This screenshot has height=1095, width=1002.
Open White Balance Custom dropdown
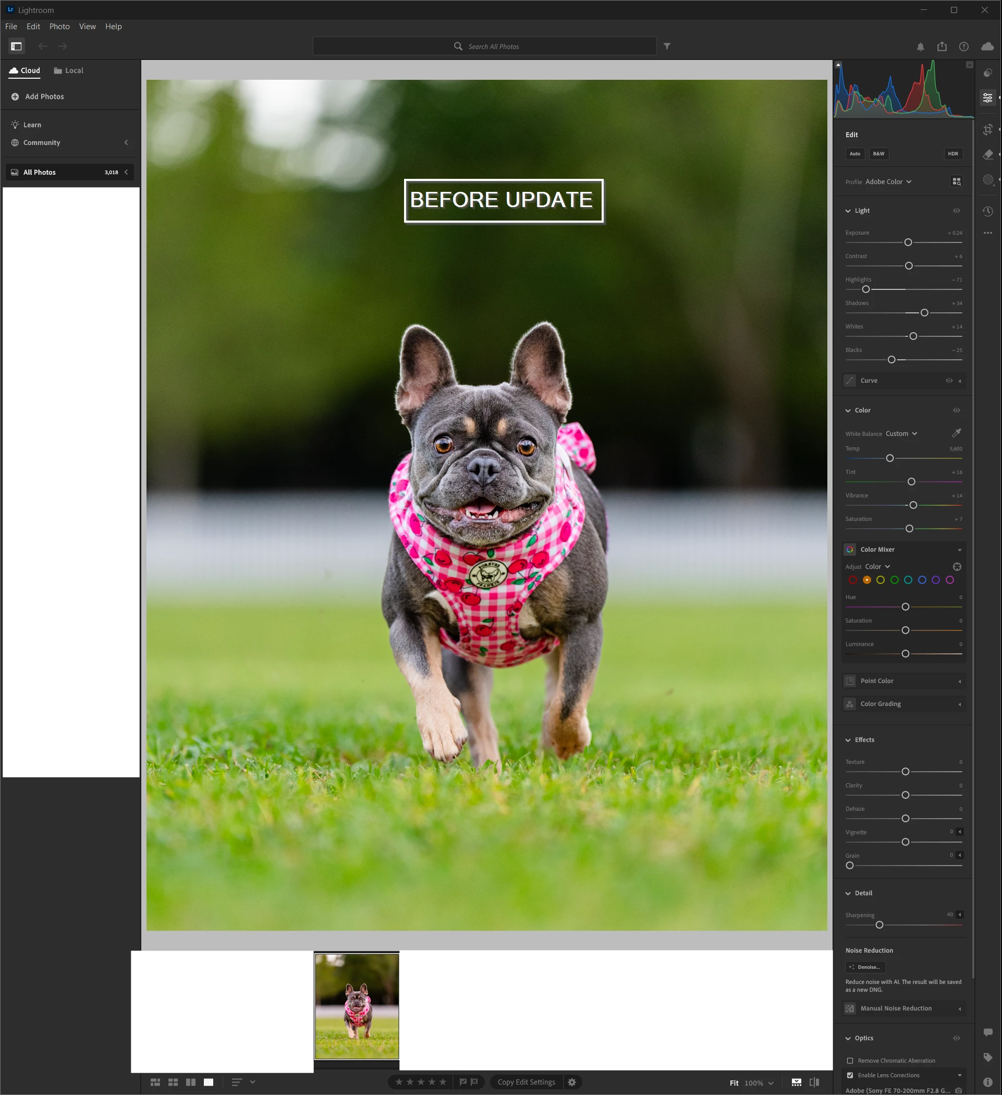click(x=901, y=433)
